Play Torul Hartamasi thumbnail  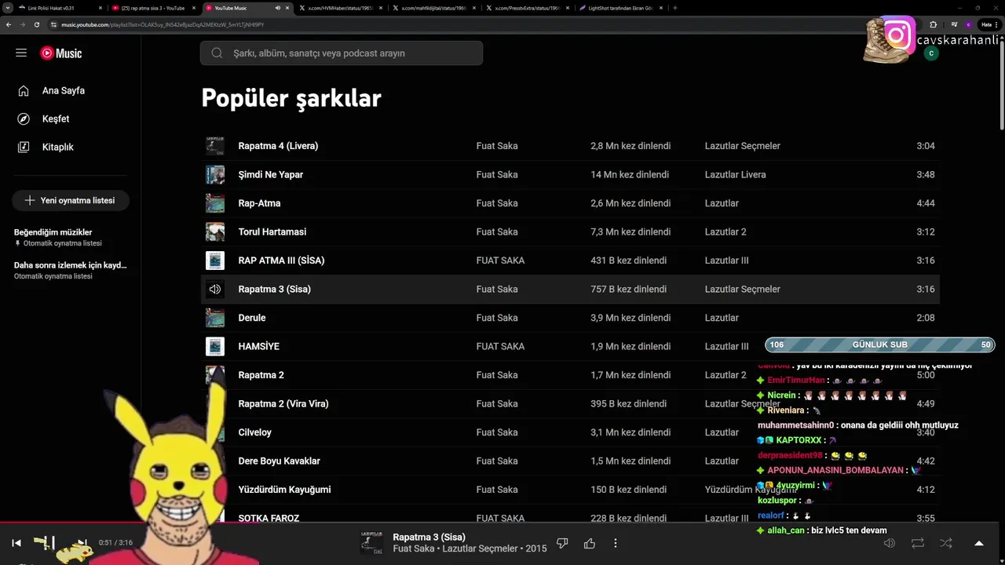[x=215, y=231]
